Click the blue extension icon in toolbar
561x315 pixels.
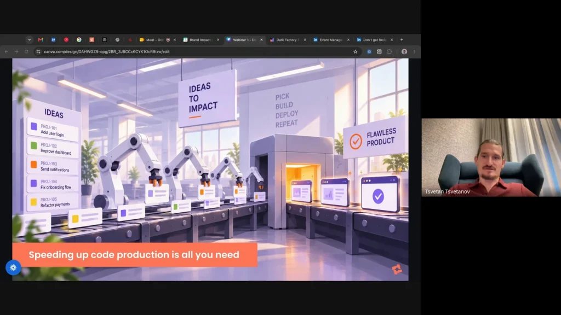(369, 51)
